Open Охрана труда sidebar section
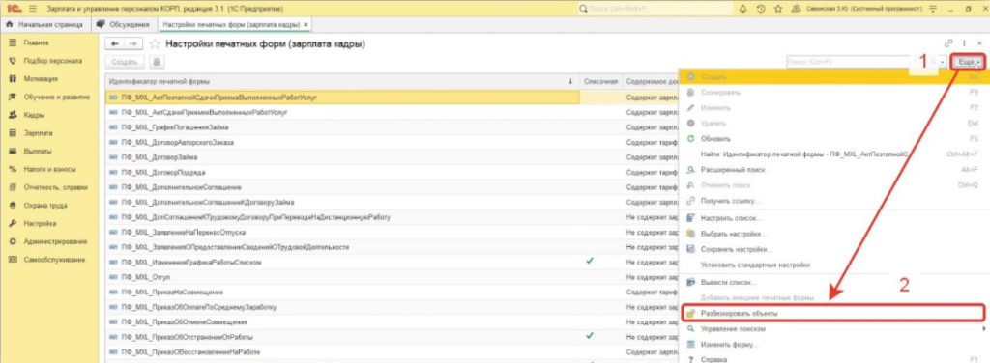990x363 pixels. tap(44, 206)
